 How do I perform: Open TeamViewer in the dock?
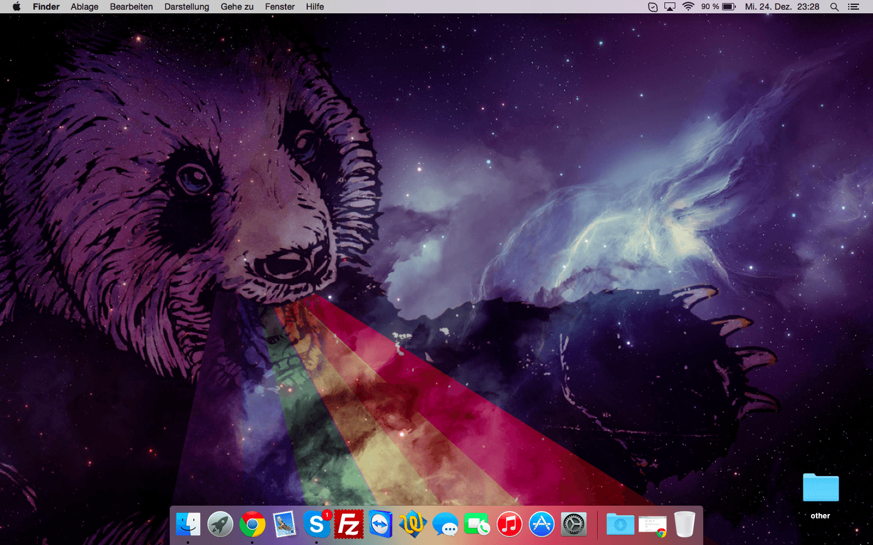tap(381, 524)
